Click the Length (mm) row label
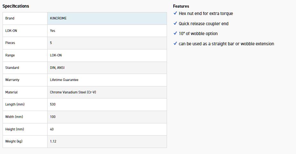The image size is (296, 154). pyautogui.click(x=15, y=105)
